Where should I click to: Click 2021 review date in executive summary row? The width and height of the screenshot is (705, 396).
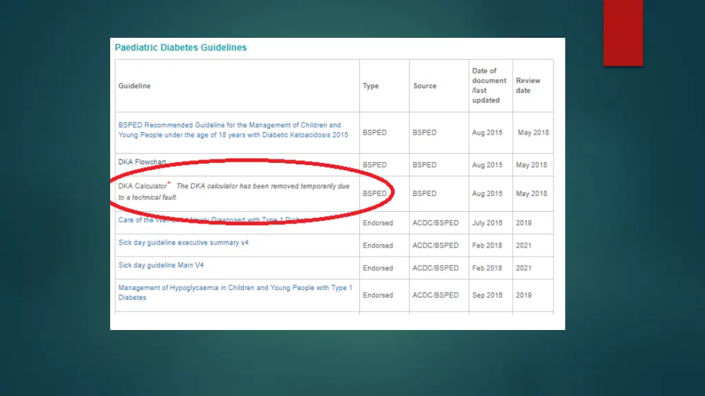coord(524,245)
